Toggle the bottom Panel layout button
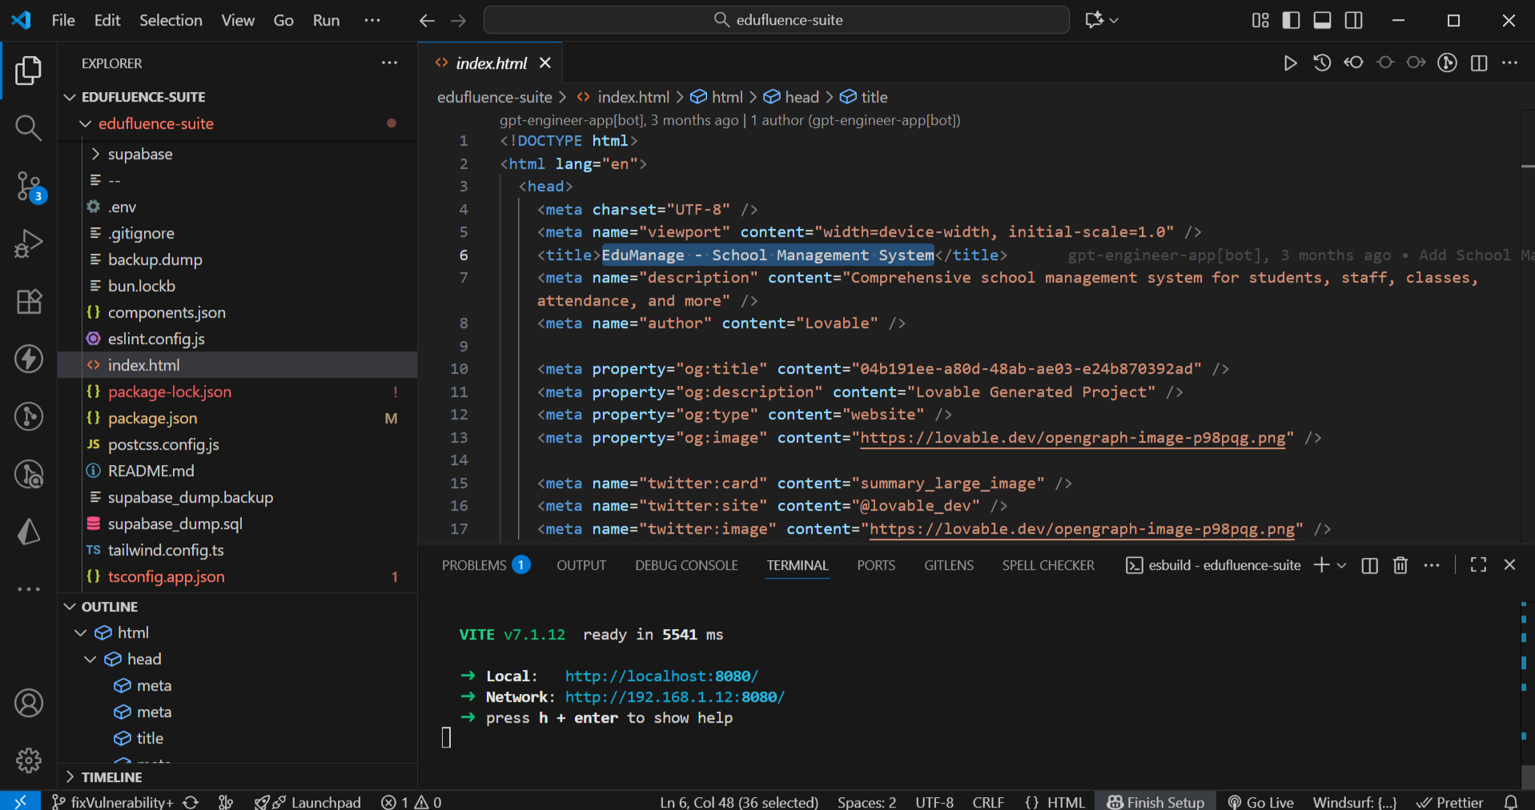The height and width of the screenshot is (810, 1535). coord(1322,20)
